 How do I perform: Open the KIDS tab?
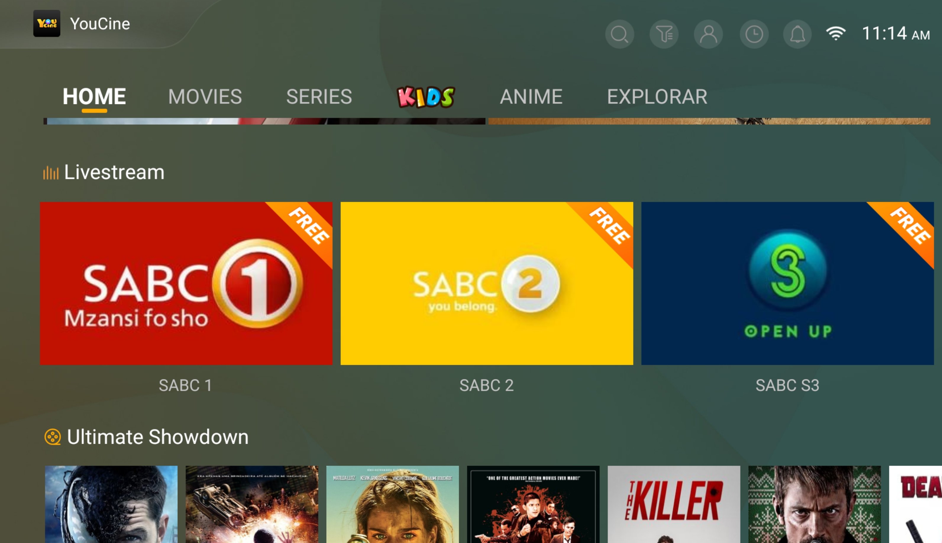click(426, 97)
